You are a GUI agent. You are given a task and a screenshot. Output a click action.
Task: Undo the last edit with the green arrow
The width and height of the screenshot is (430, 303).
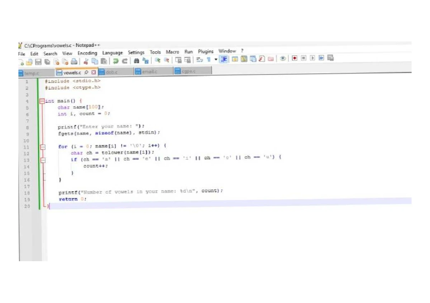tap(116, 61)
